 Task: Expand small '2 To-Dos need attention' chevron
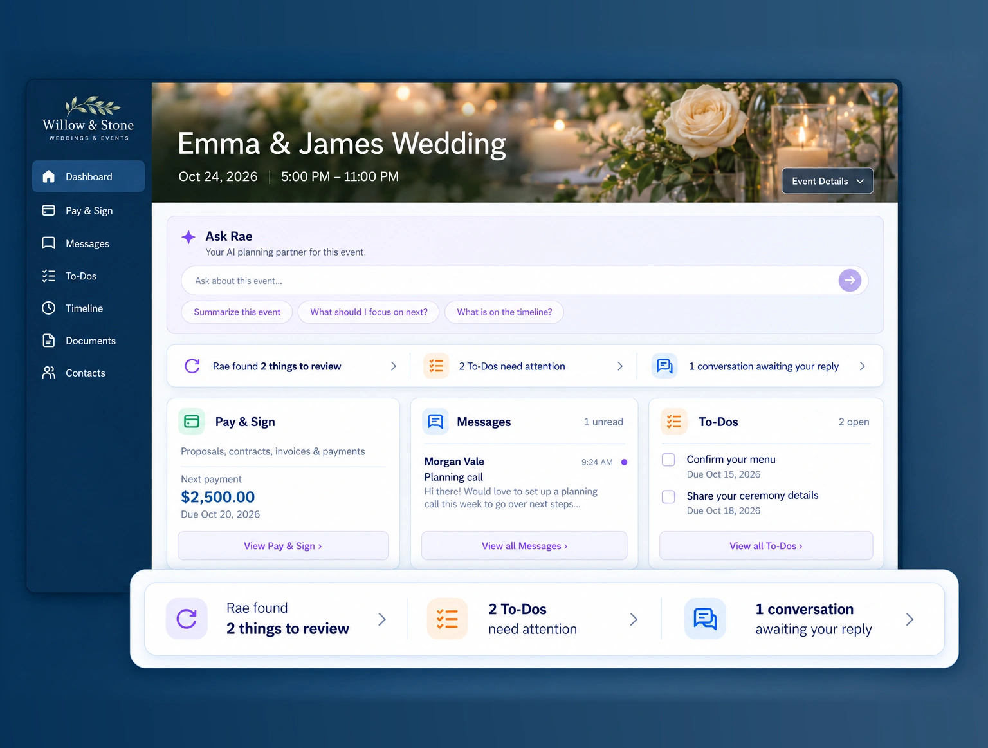point(620,366)
